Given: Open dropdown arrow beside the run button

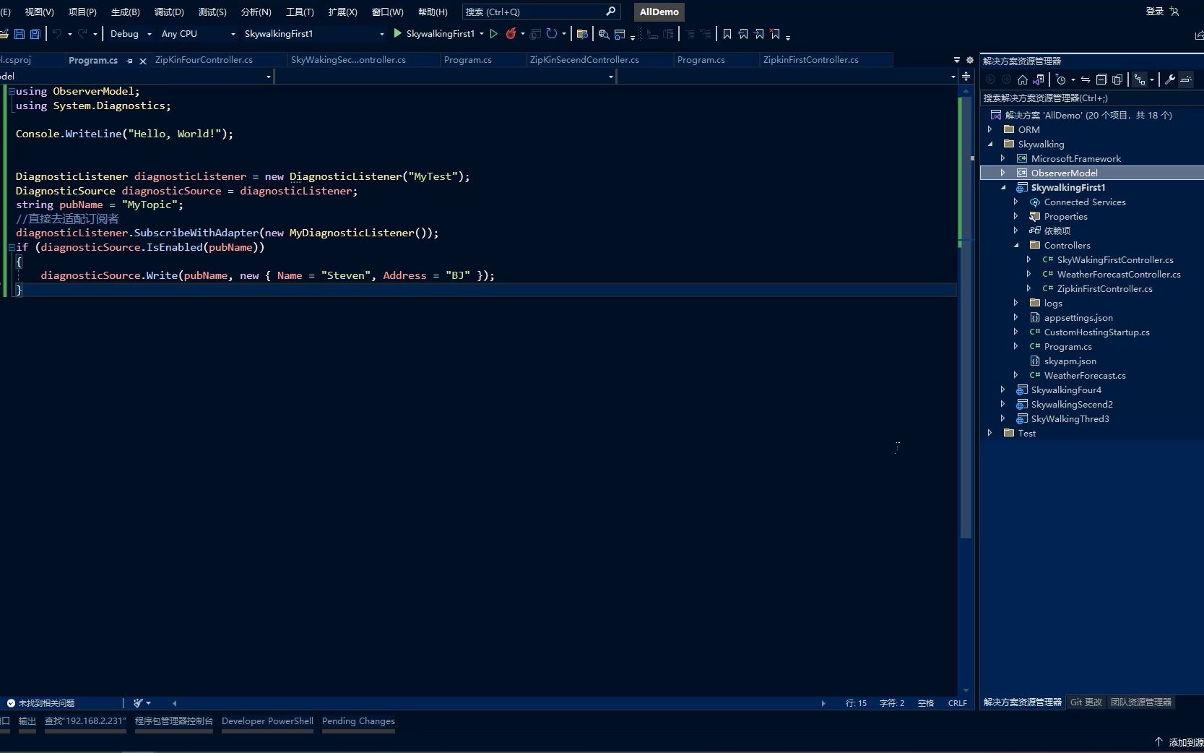Looking at the screenshot, I should (482, 34).
